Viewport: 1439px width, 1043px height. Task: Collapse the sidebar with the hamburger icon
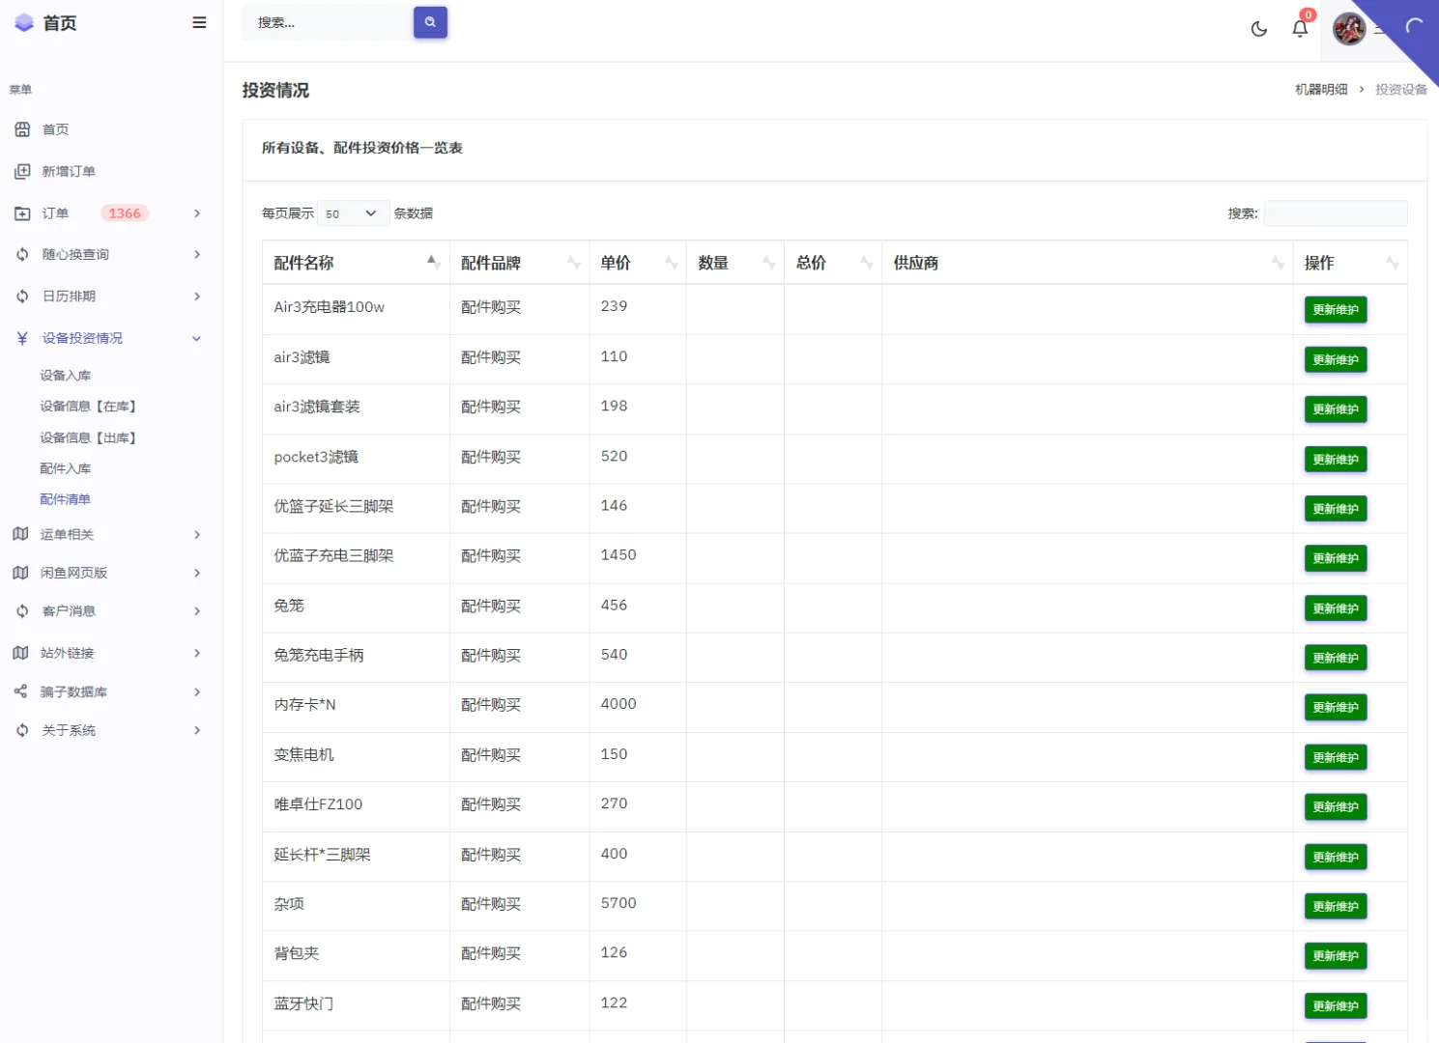tap(199, 22)
